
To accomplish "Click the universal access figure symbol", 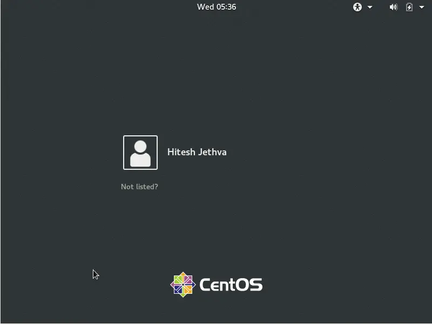I will [356, 7].
